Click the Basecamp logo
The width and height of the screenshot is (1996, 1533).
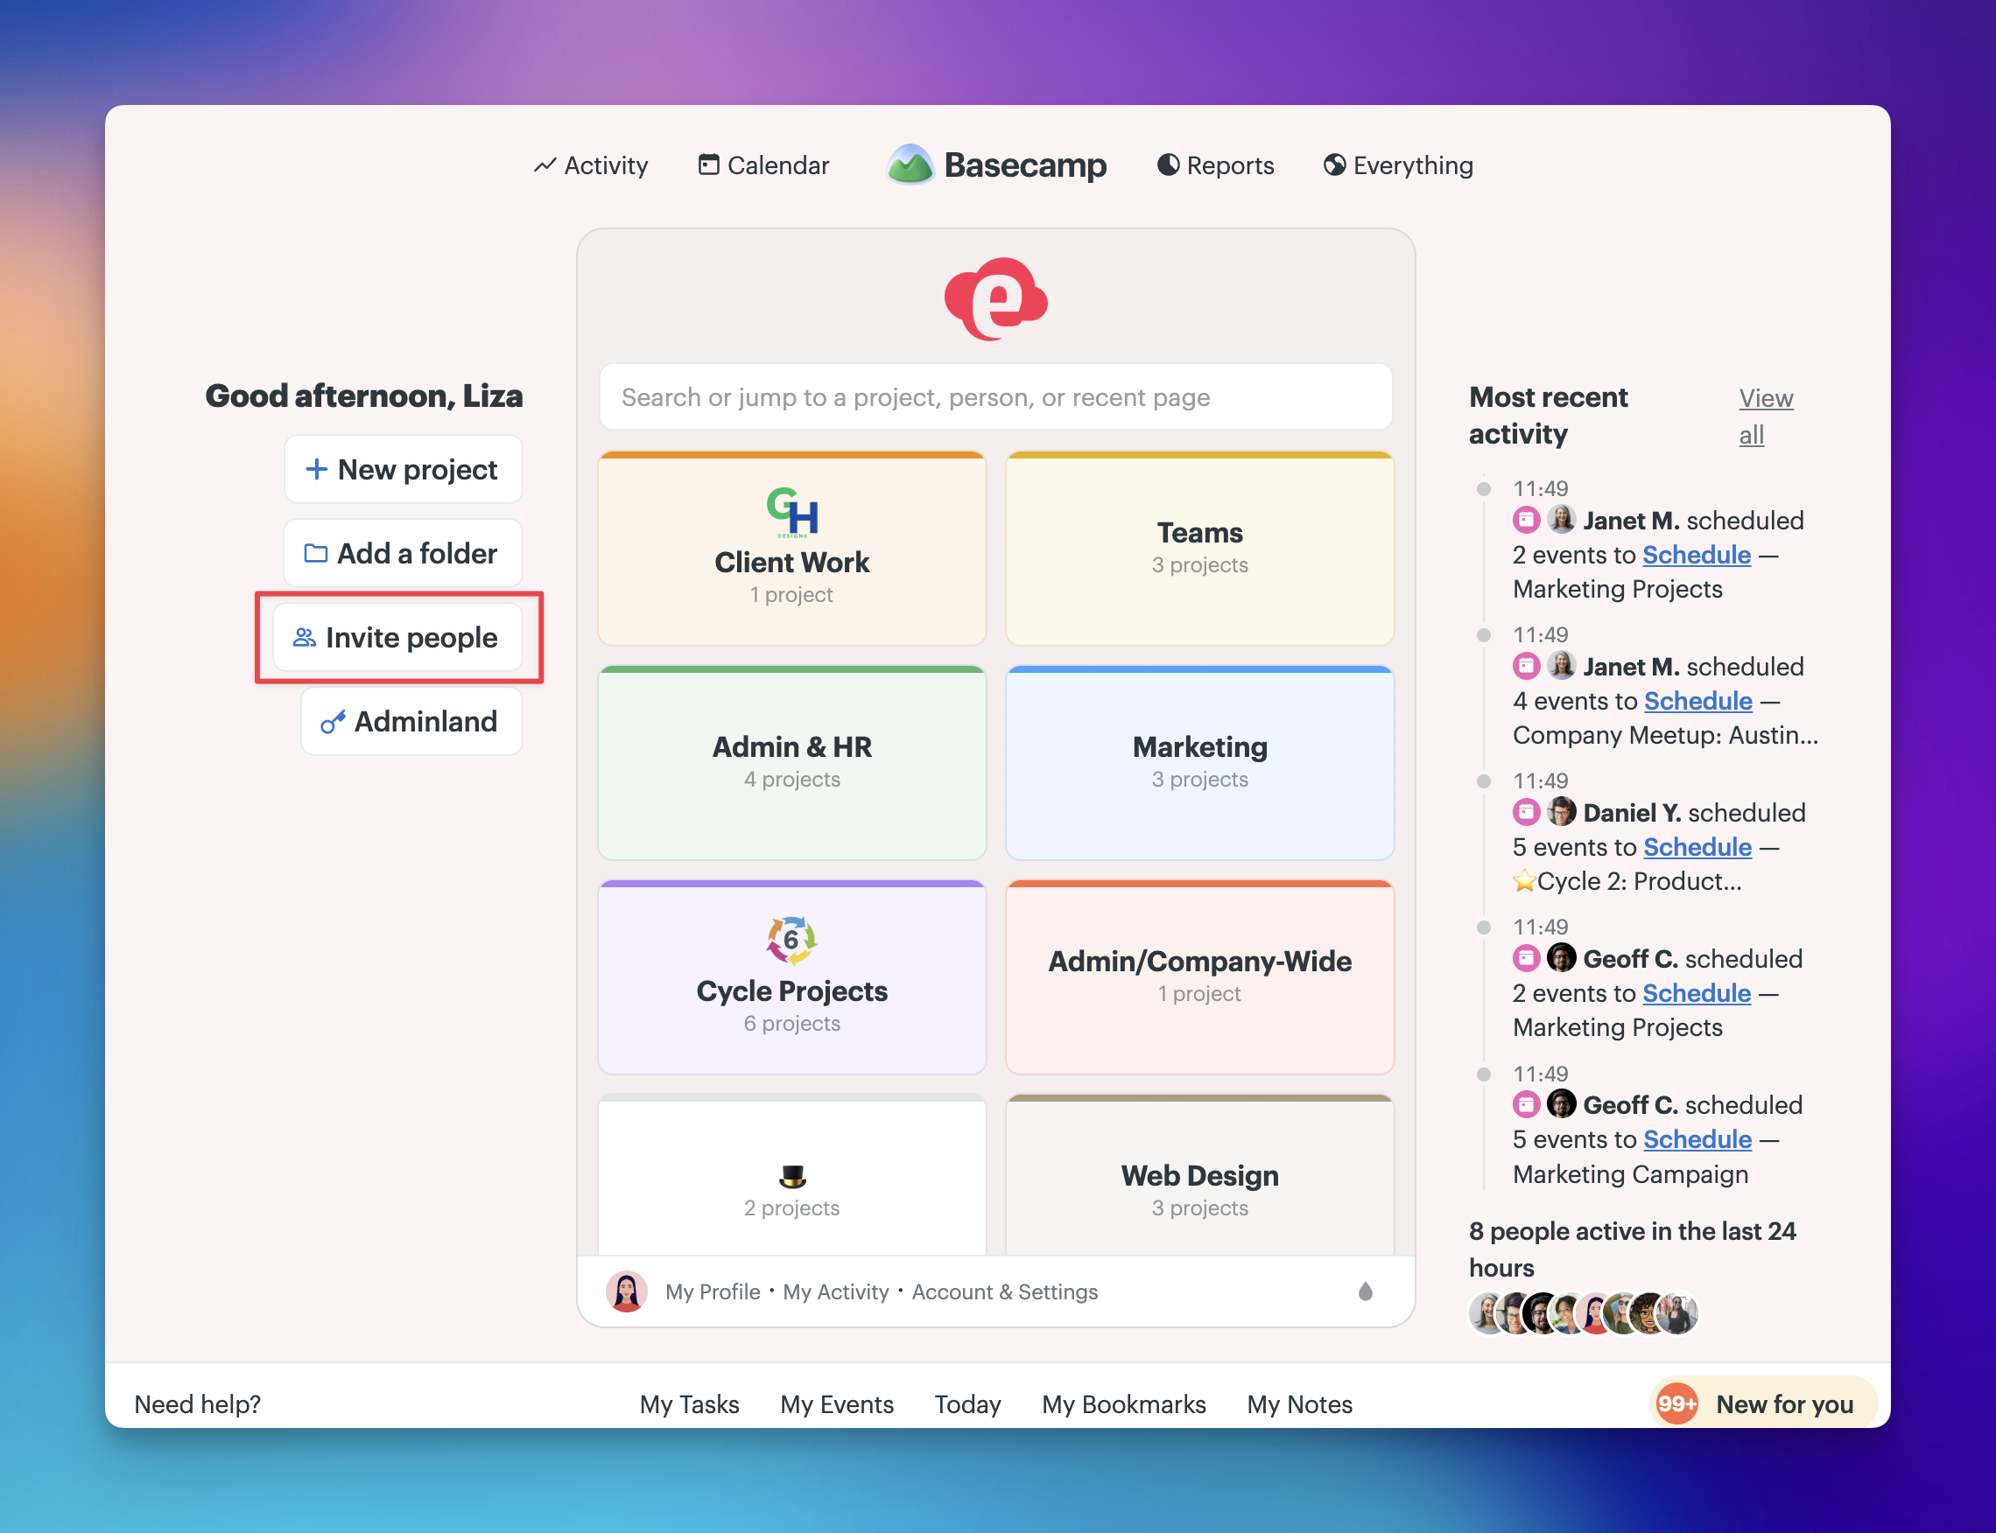pyautogui.click(x=996, y=165)
